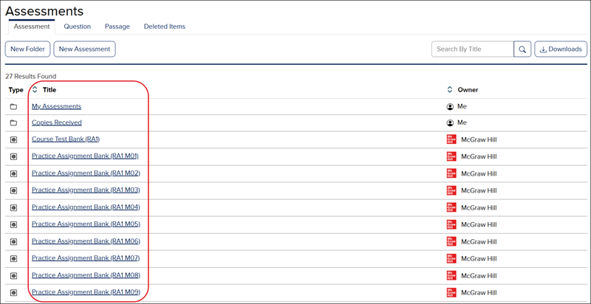The height and width of the screenshot is (304, 591).
Task: Switch to the Question tab
Action: (x=77, y=27)
